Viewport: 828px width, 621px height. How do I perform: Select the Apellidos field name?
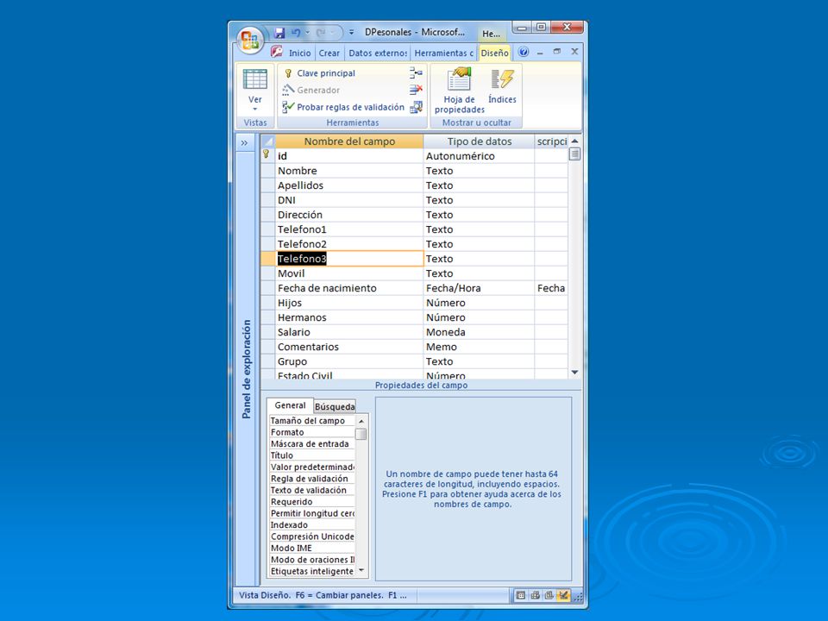[x=349, y=185]
